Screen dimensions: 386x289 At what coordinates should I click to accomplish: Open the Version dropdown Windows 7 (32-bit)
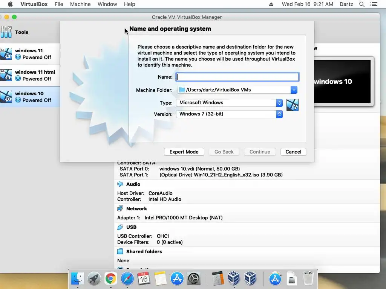[230, 114]
